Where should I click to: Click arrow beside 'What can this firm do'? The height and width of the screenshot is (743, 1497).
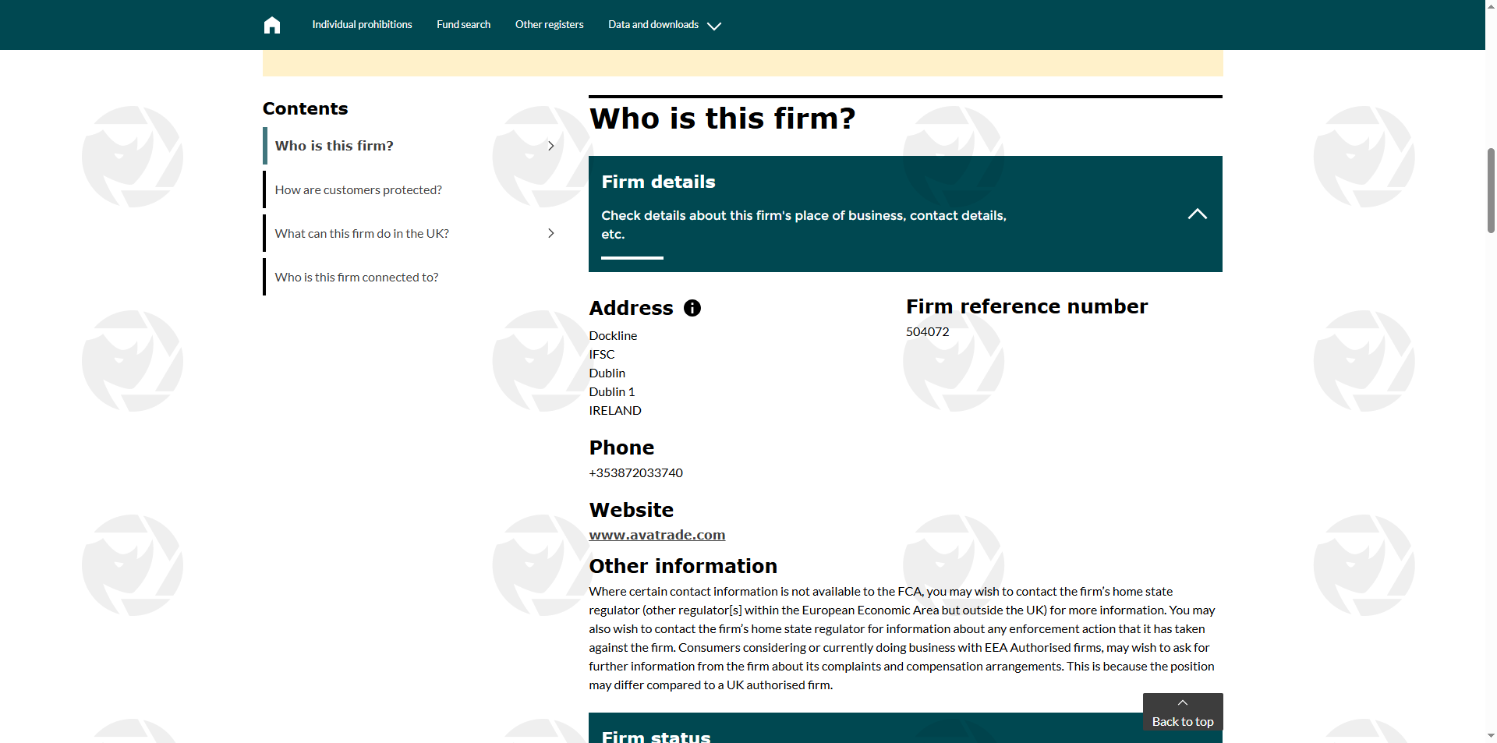click(550, 233)
